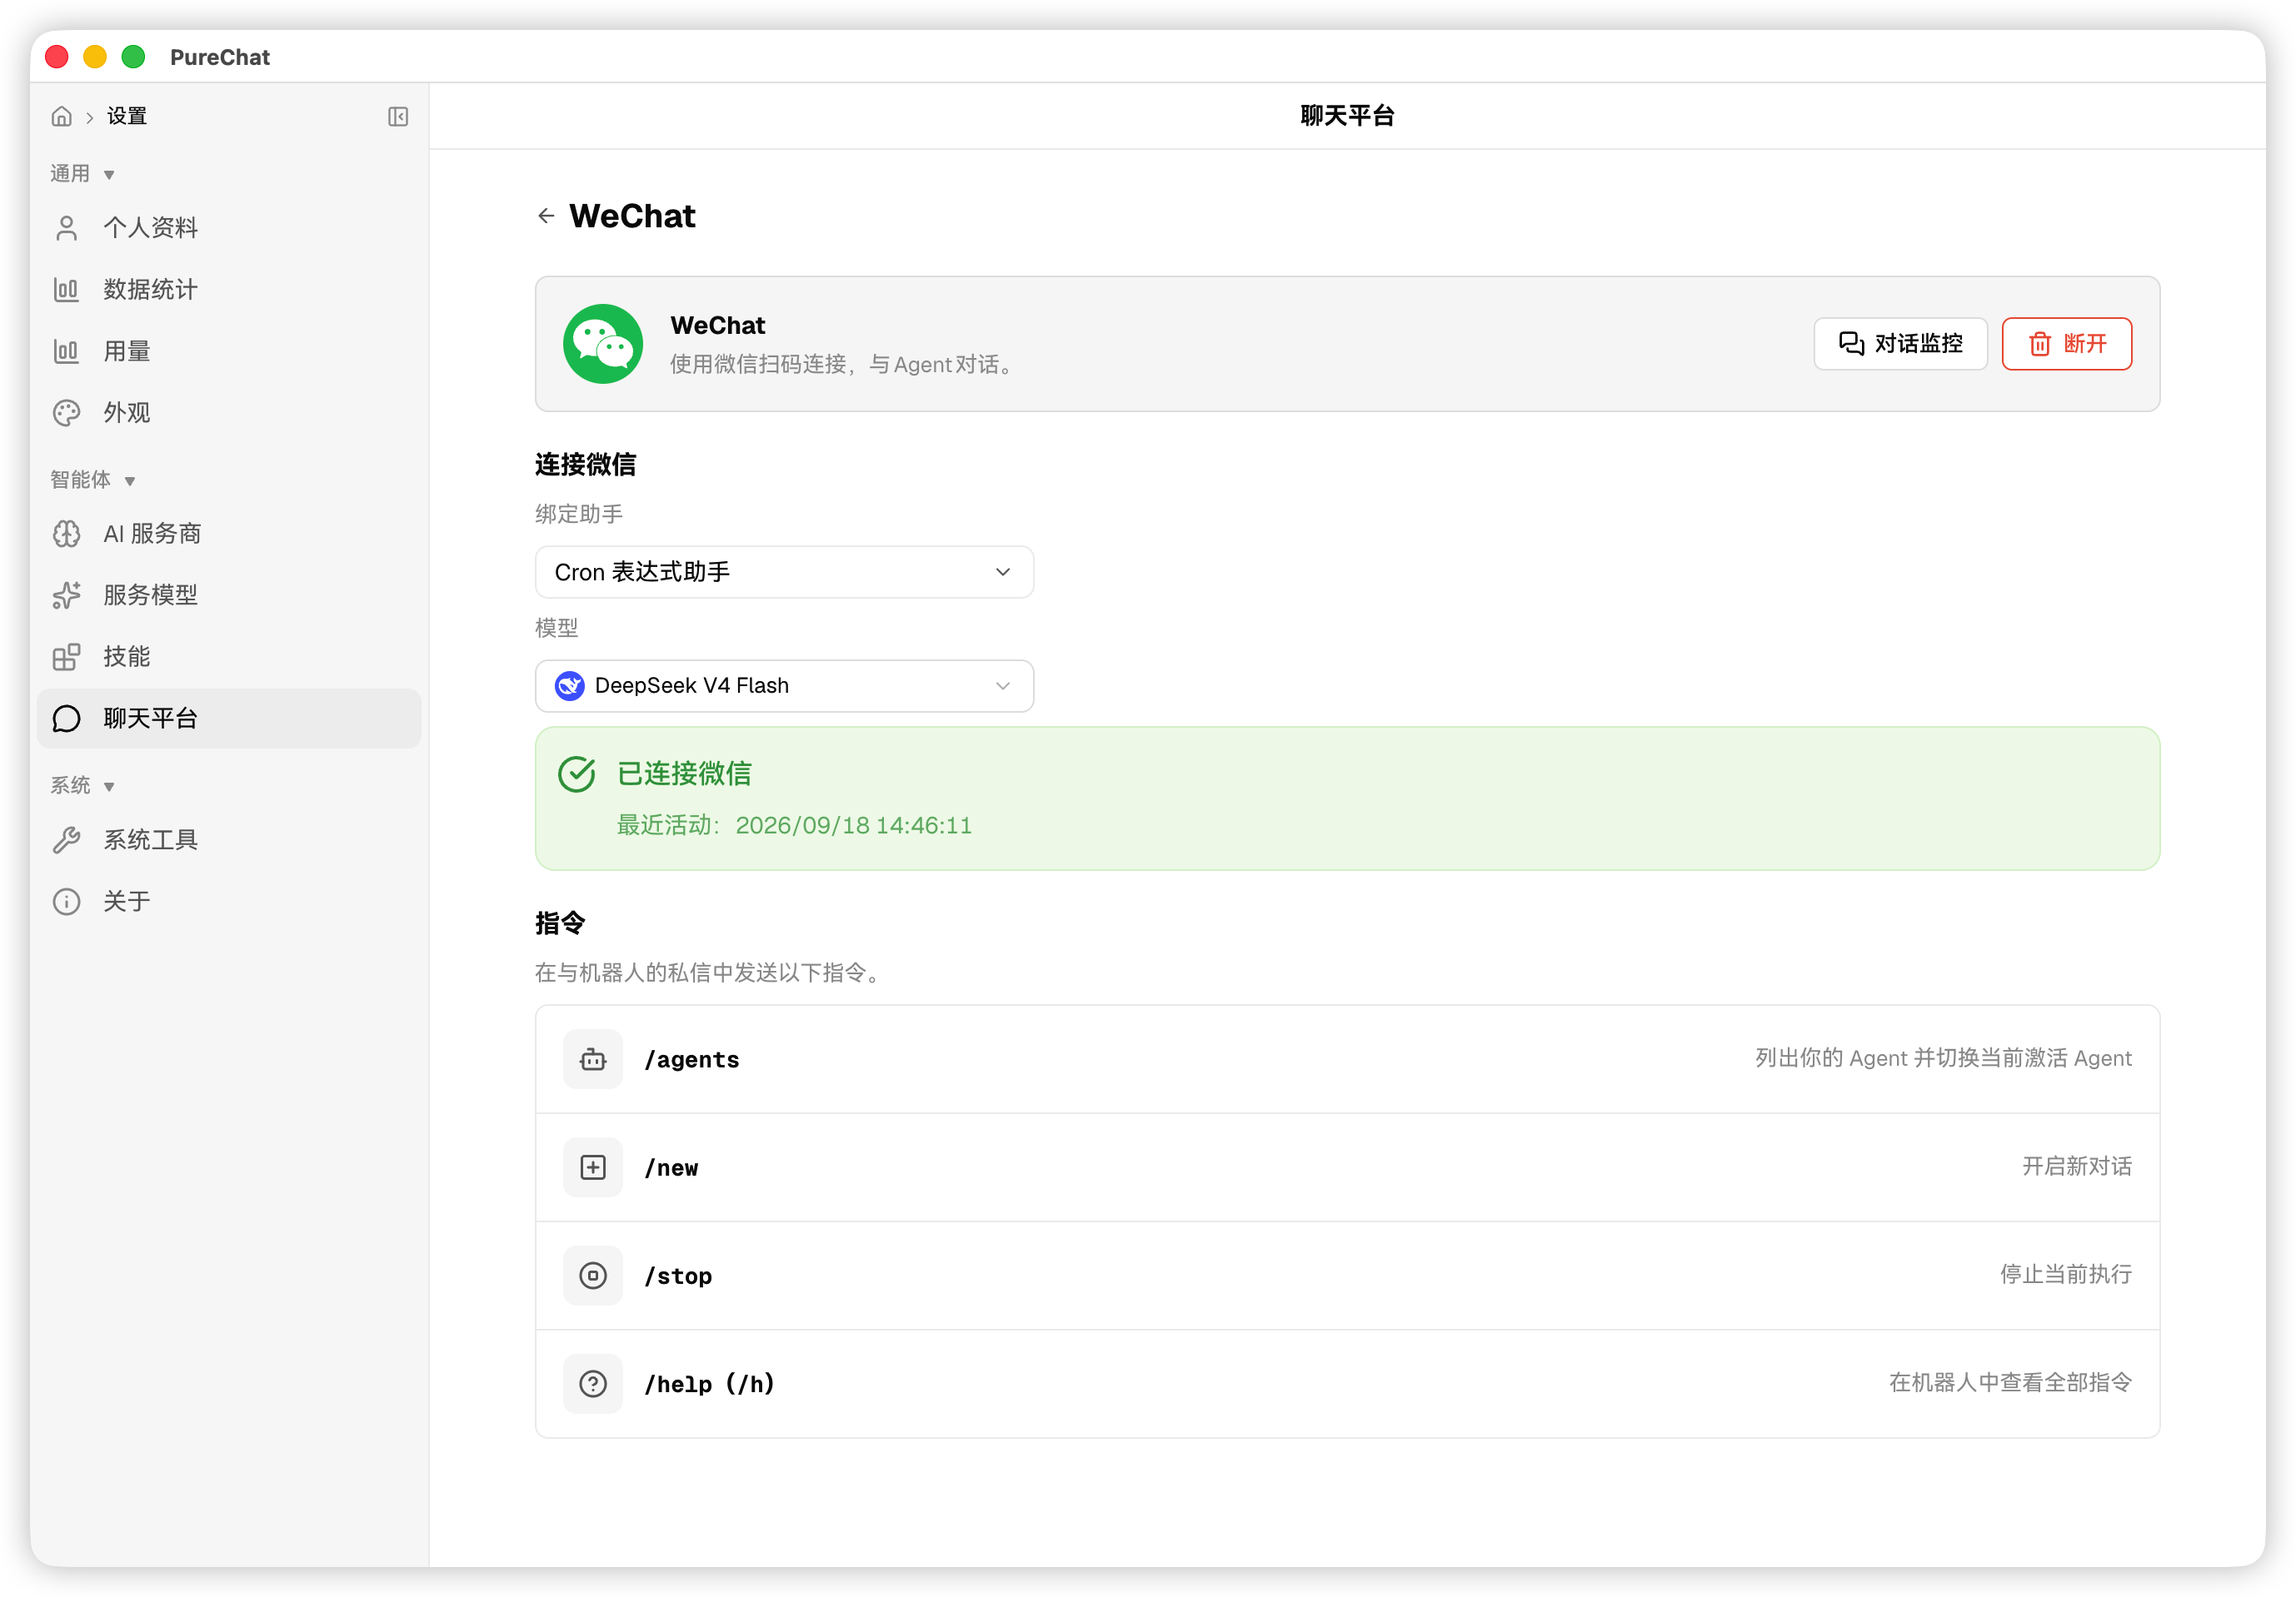Open 系统工具 page

click(229, 839)
